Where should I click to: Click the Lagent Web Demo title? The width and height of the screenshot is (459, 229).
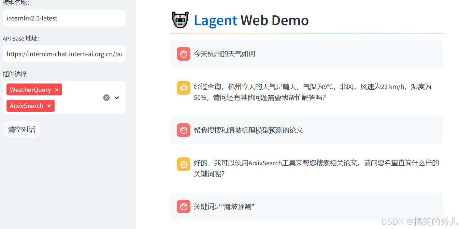(251, 20)
